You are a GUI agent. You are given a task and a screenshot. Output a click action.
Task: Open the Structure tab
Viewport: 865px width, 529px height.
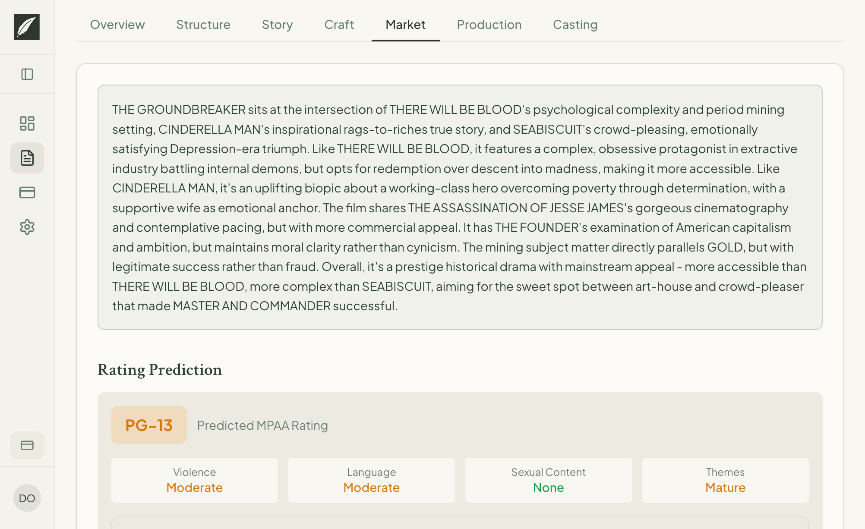[x=203, y=25]
